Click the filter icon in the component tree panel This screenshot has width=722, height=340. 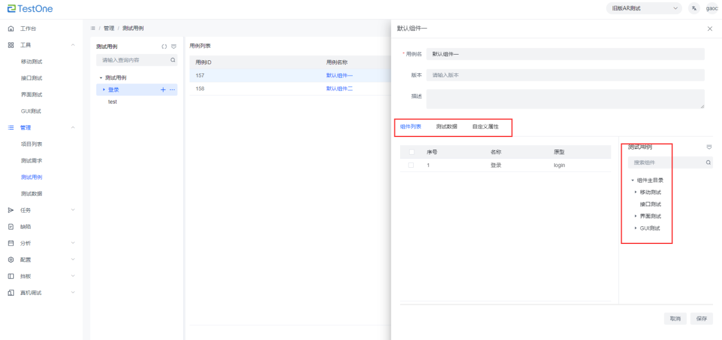(709, 147)
